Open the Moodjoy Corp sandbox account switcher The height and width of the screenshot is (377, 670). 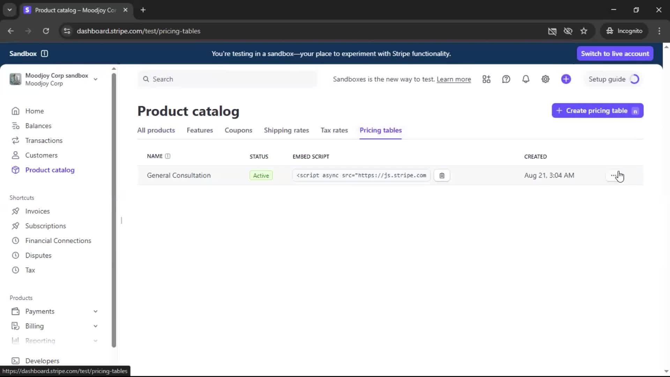coord(54,79)
